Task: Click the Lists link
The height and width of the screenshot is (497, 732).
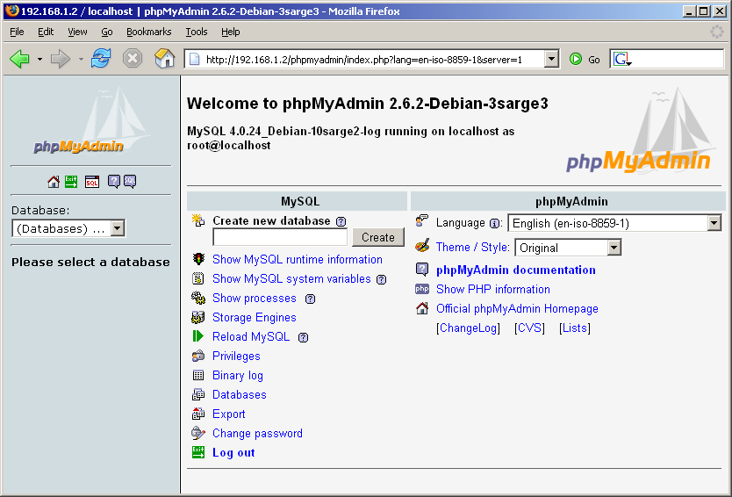Action: (575, 328)
